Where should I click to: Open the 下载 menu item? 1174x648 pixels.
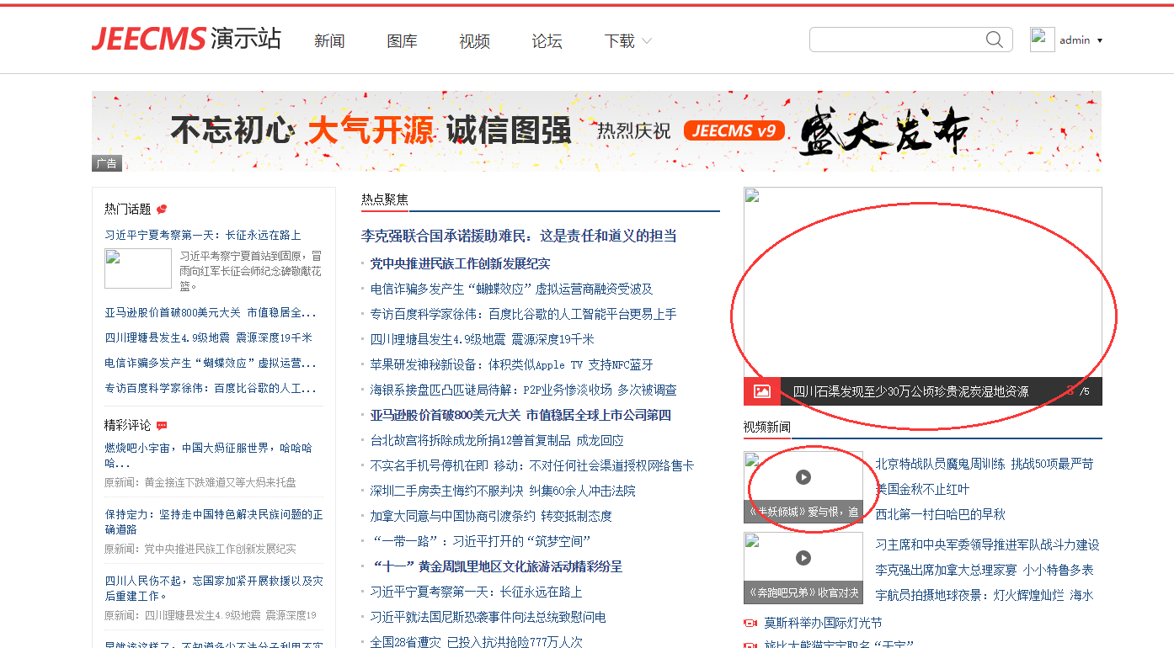tap(619, 40)
